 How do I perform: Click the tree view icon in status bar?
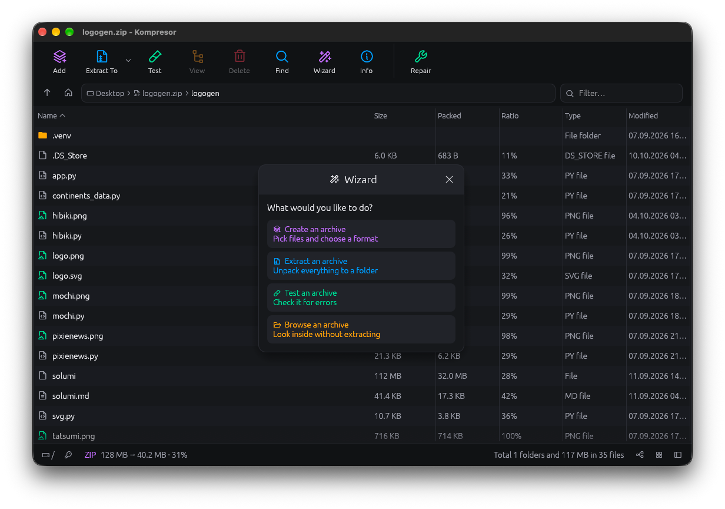640,455
